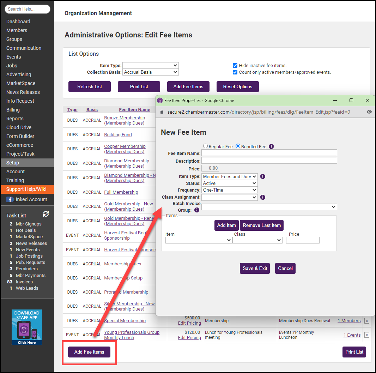Select the Regular Fee radio button

click(205, 146)
